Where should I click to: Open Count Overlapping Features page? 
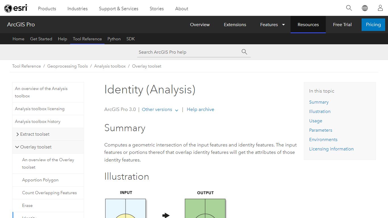(48, 193)
